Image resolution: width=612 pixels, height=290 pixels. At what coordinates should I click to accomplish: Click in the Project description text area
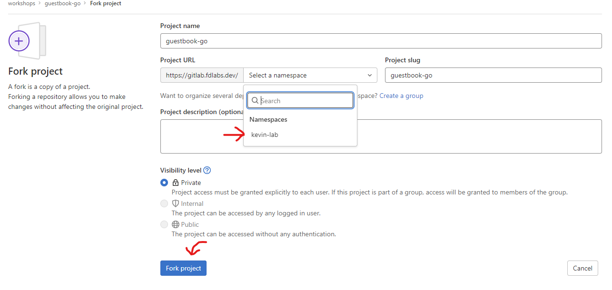(x=381, y=136)
